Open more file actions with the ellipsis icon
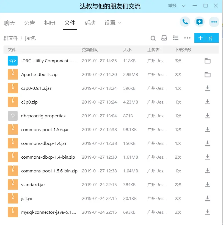 (187, 38)
